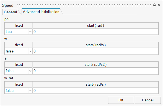Click the fixed column header in the w_ref table
Image resolution: width=163 pixels, height=106 pixels.
tap(19, 84)
